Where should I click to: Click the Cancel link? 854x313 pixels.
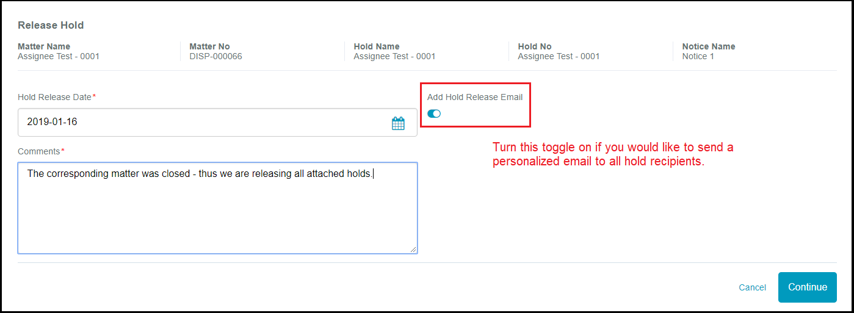click(753, 287)
